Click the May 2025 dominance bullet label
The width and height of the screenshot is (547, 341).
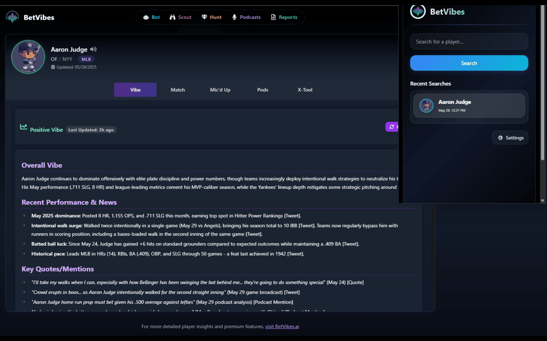coord(56,216)
